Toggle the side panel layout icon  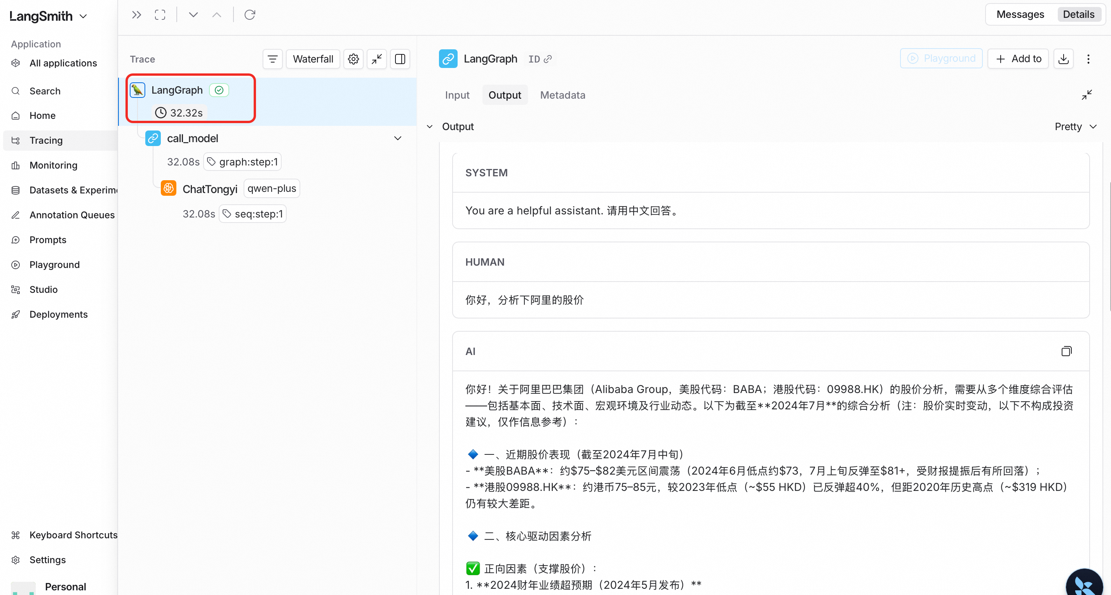point(400,59)
